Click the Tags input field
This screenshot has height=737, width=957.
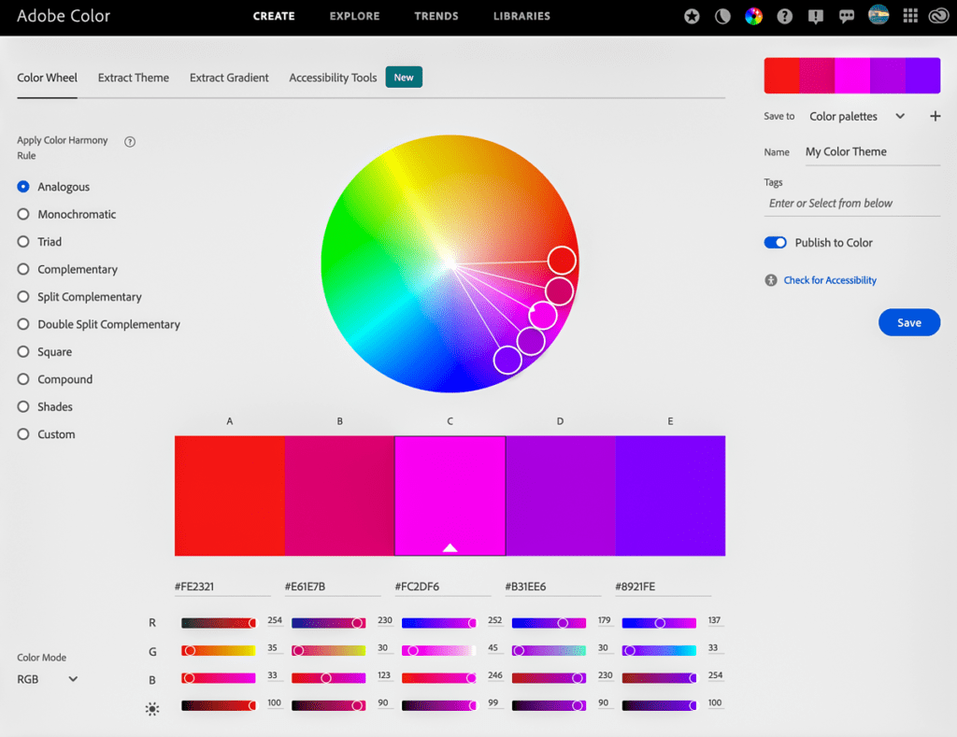[852, 203]
